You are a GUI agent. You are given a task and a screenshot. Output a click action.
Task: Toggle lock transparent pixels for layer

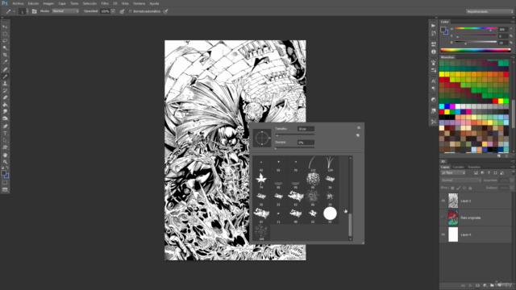click(x=452, y=188)
